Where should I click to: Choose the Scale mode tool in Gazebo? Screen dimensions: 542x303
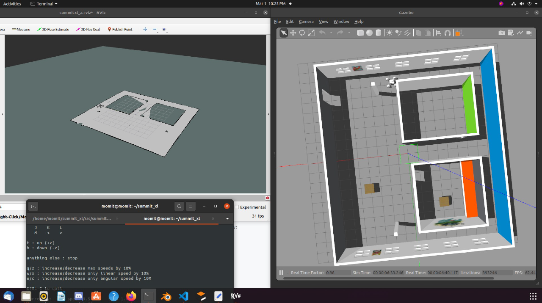pyautogui.click(x=311, y=33)
